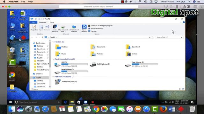Open address bar history dropdown
The image size is (204, 114).
point(149,37)
